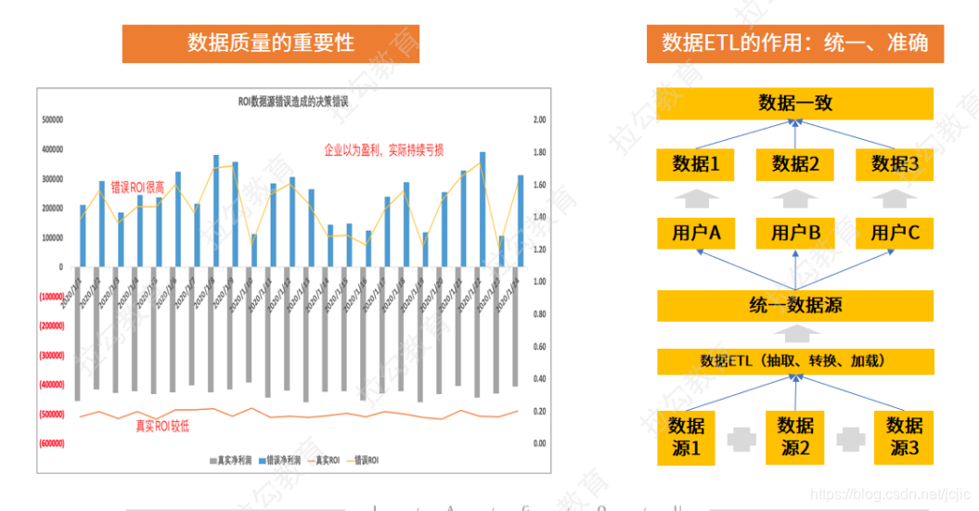Image resolution: width=979 pixels, height=511 pixels.
Task: Click the 200000 left axis label
Action: point(53,209)
